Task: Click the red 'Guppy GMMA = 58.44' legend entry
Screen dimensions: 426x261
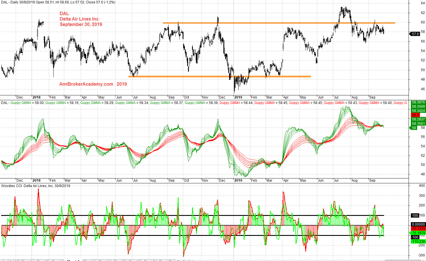Action: click(x=236, y=103)
